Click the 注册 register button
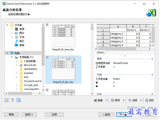 54,114
